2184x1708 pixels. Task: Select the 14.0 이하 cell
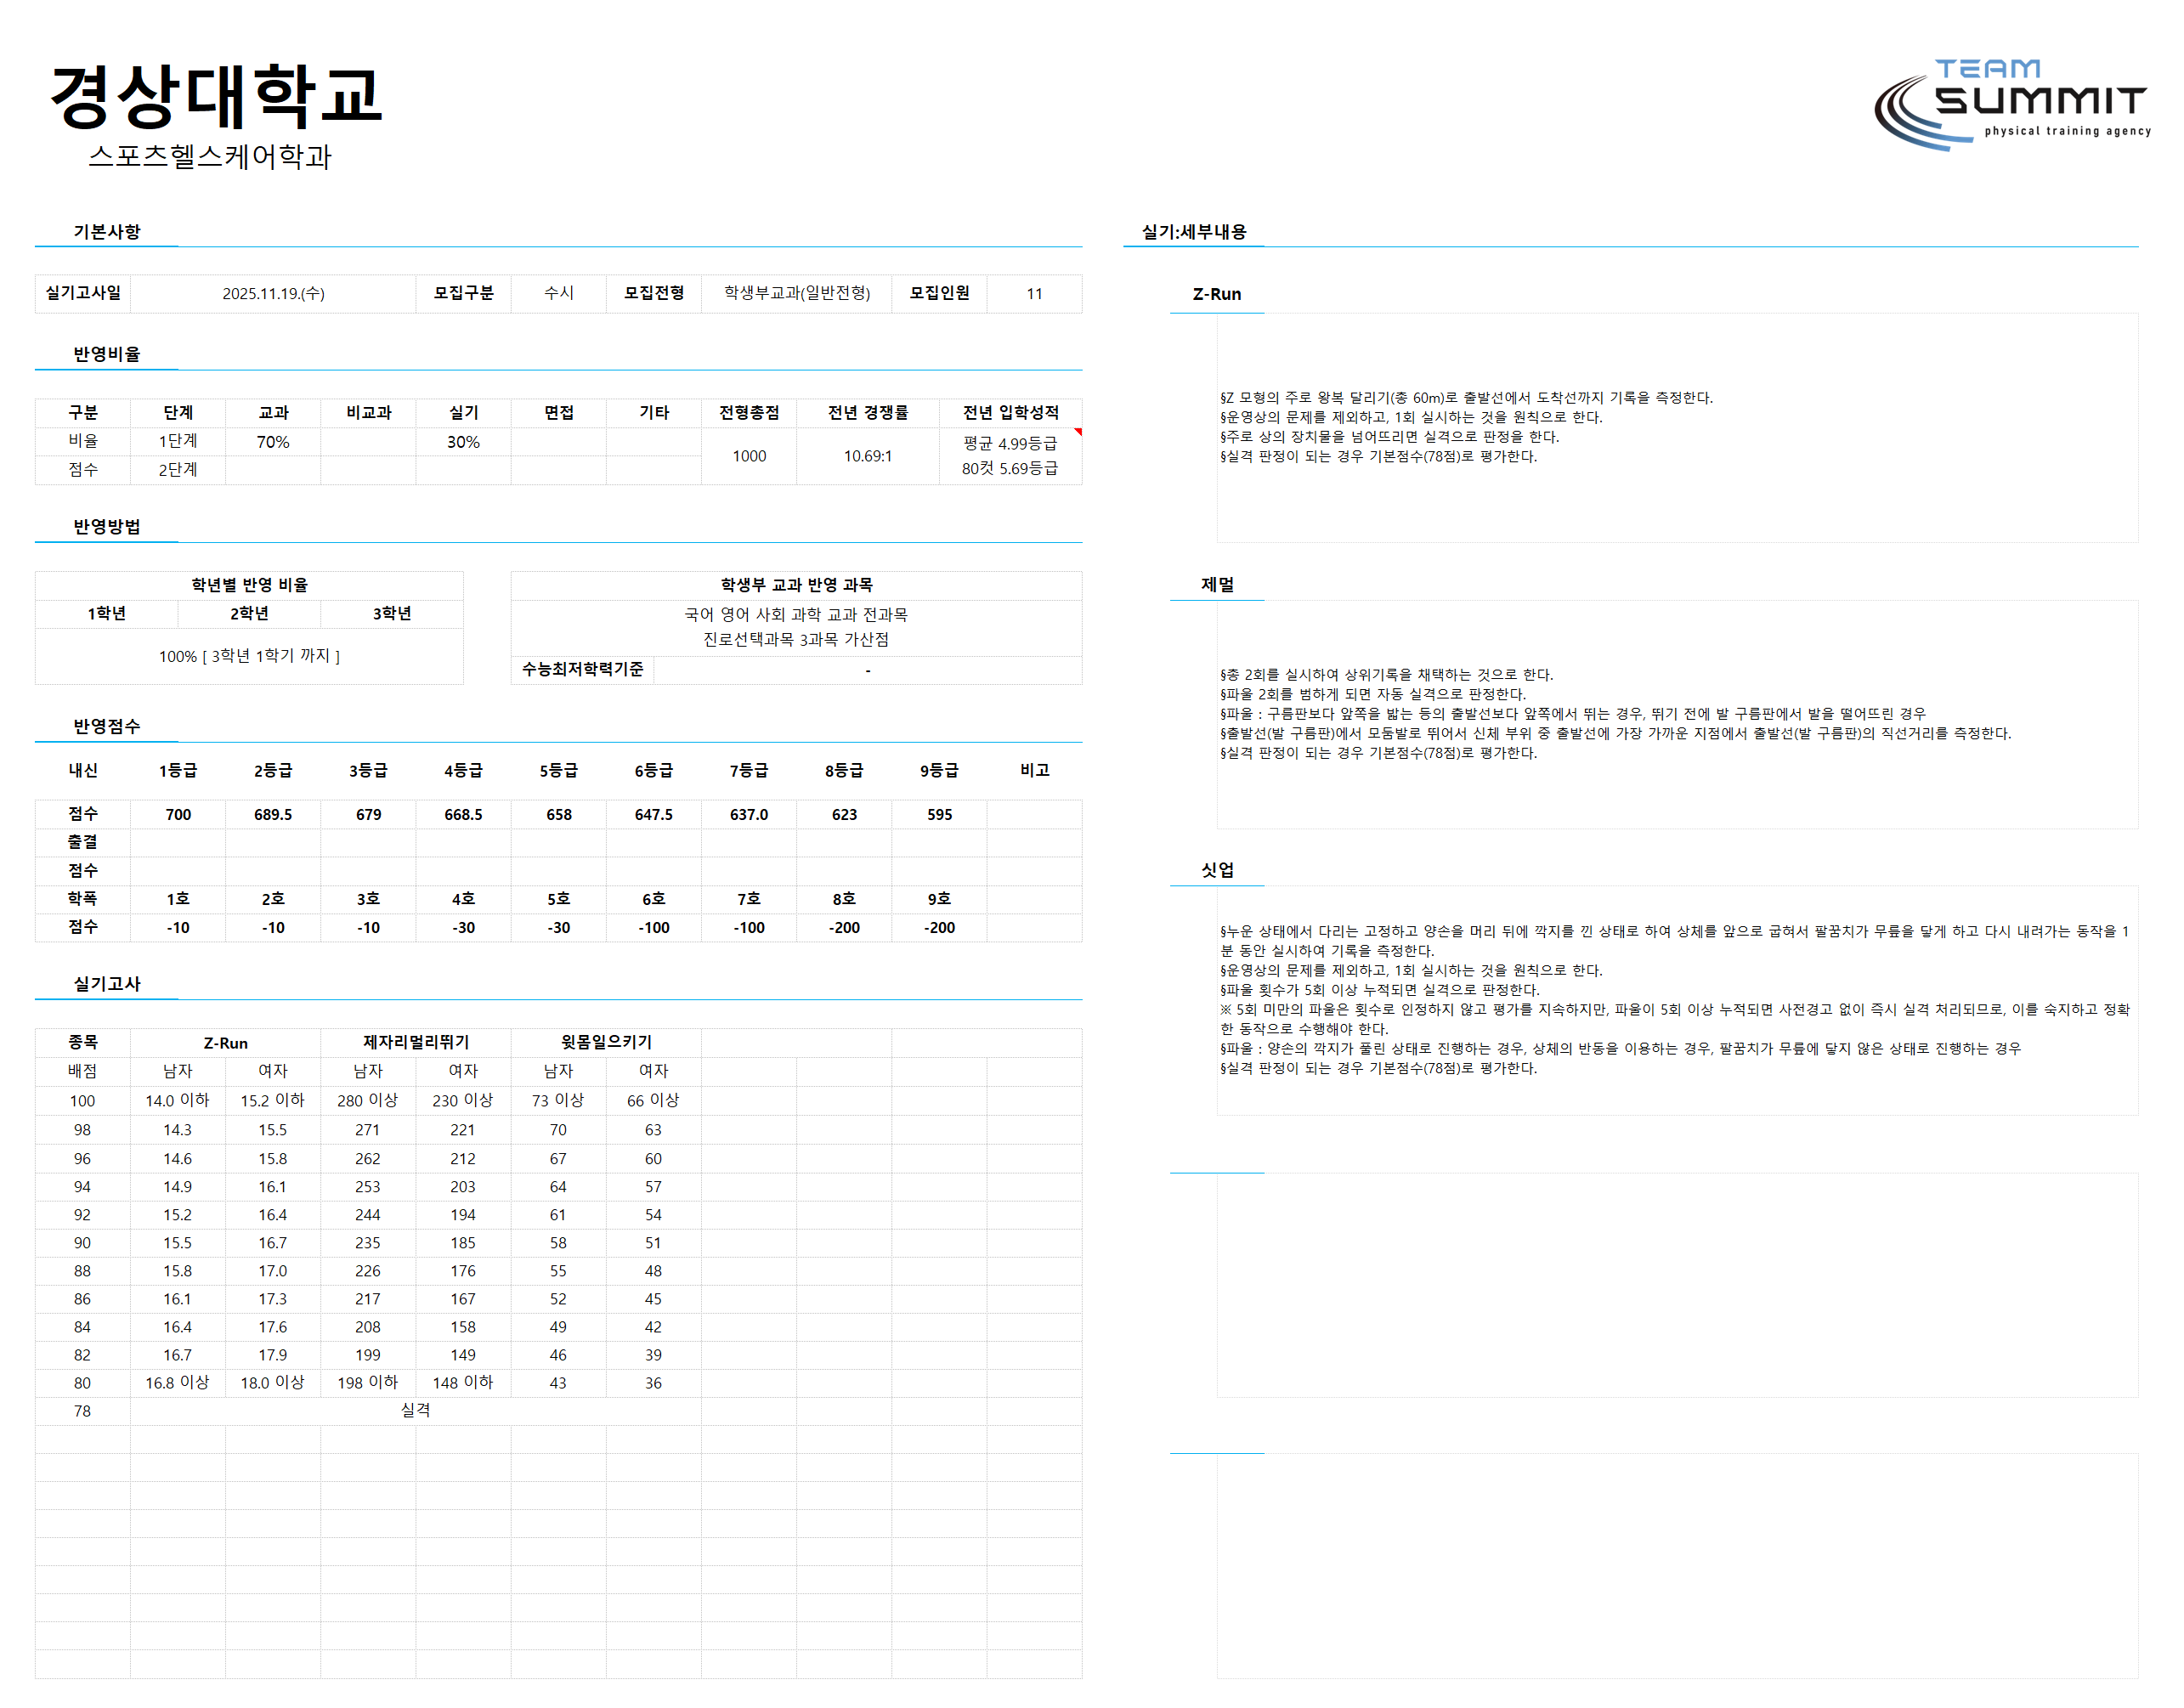pos(177,1100)
